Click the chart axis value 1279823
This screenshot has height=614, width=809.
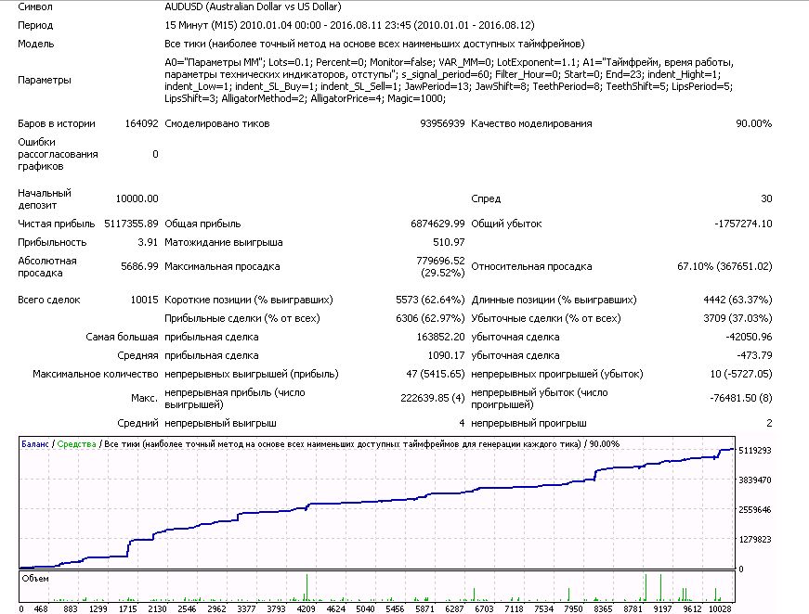755,539
